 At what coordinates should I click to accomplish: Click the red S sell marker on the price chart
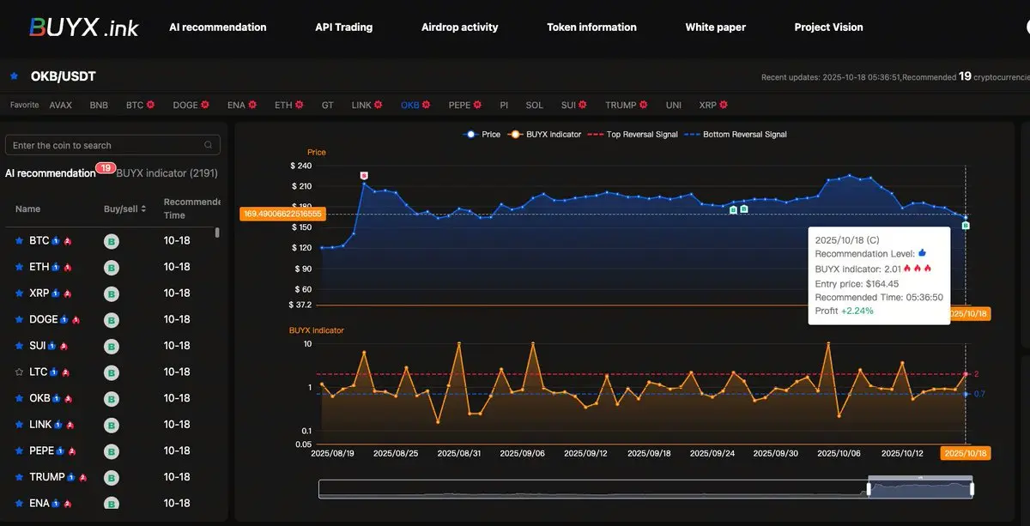pos(364,175)
